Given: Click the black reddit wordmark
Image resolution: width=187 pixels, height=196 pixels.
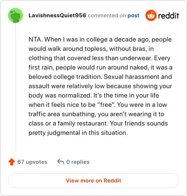Looking at the screenshot, I should pyautogui.click(x=168, y=15).
